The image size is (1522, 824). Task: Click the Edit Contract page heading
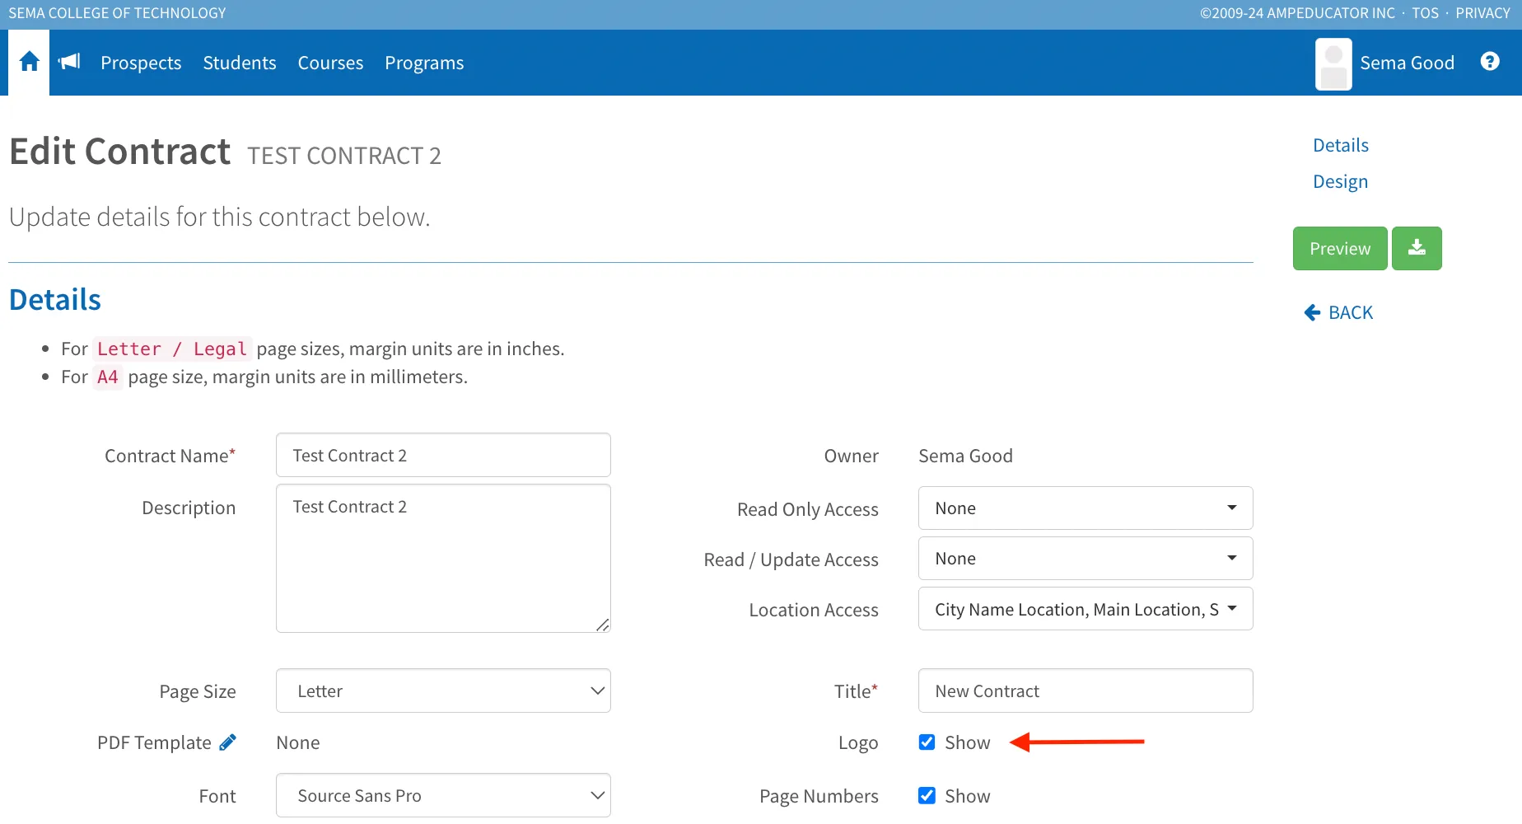pyautogui.click(x=120, y=152)
